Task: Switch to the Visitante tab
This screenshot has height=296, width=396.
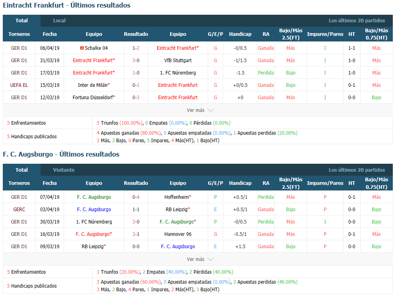Action: coord(64,170)
